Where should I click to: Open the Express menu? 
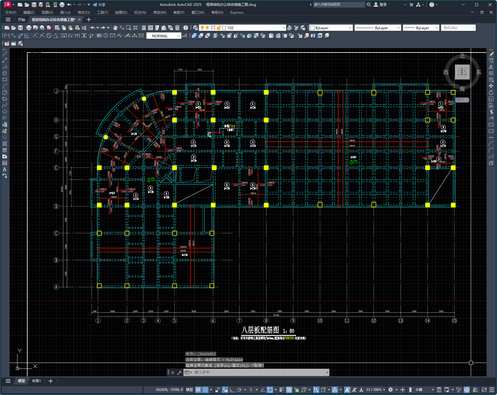coord(237,13)
